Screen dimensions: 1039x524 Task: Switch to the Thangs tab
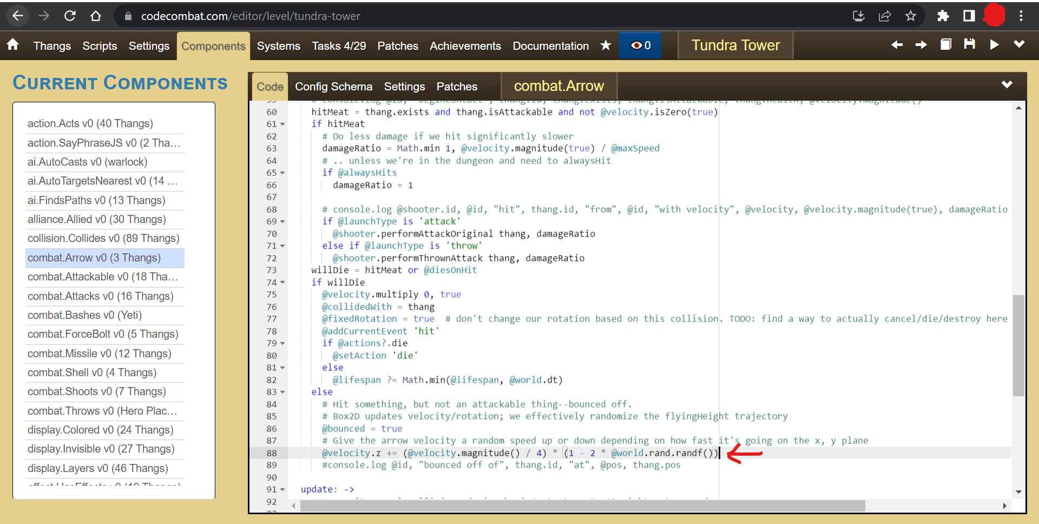[52, 46]
